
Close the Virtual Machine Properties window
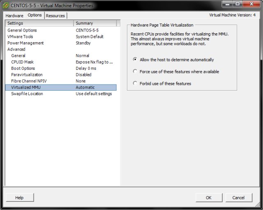point(251,4)
